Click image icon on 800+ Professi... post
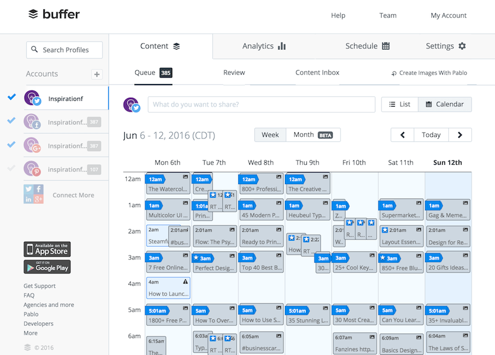495x355 pixels. 279,177
